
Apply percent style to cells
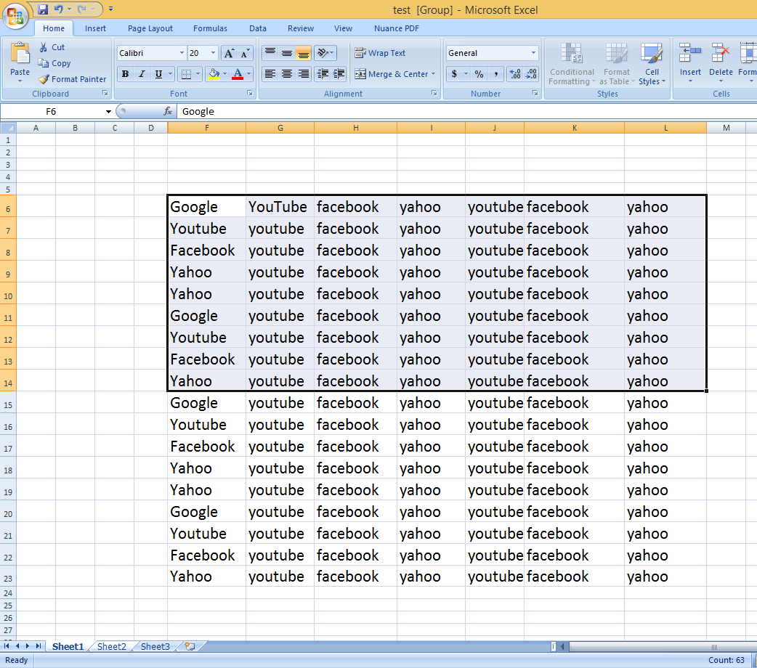(479, 74)
